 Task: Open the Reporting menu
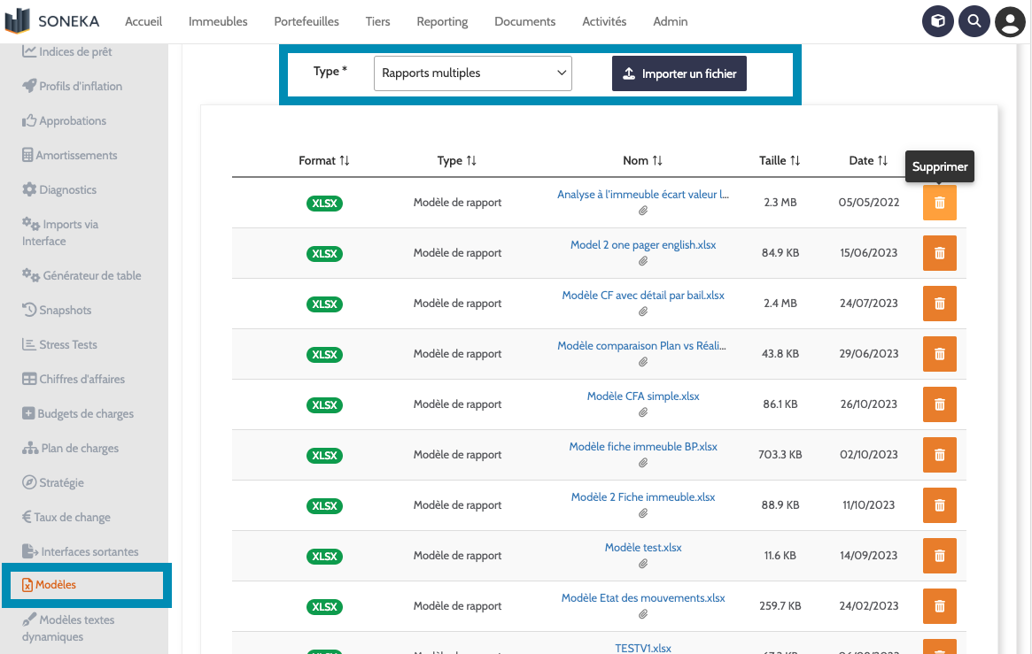coord(442,21)
